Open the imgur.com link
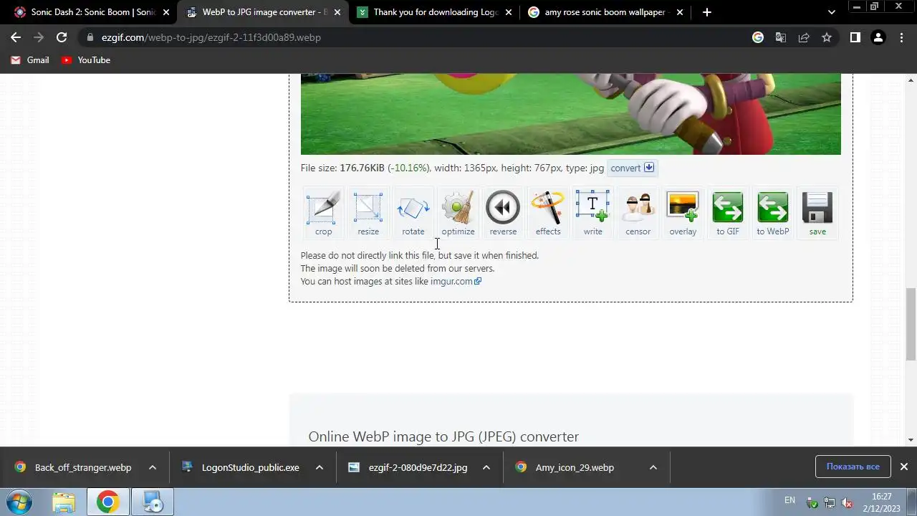The height and width of the screenshot is (516, 917). click(x=456, y=281)
